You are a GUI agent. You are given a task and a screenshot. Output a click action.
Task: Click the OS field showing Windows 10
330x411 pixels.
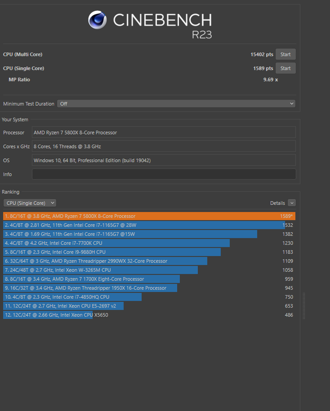click(164, 160)
